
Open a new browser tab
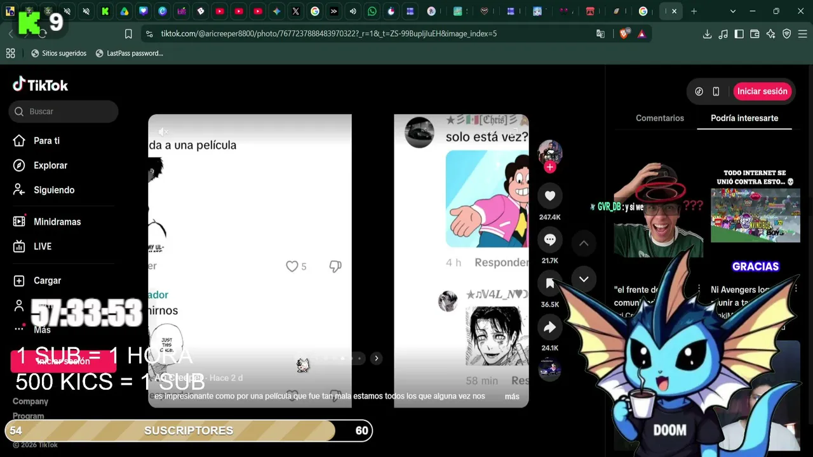694,11
